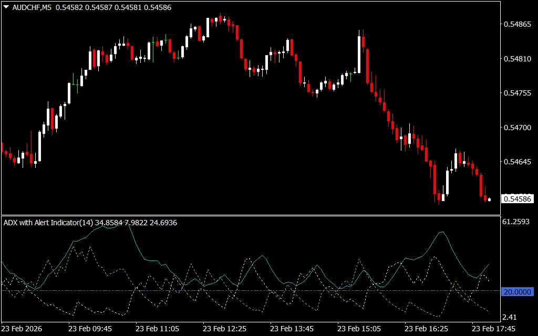
Task: Click the 0.54645 price axis label
Action: coord(517,162)
